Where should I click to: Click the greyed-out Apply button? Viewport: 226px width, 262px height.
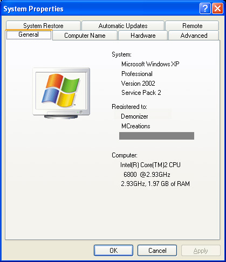[x=201, y=250]
